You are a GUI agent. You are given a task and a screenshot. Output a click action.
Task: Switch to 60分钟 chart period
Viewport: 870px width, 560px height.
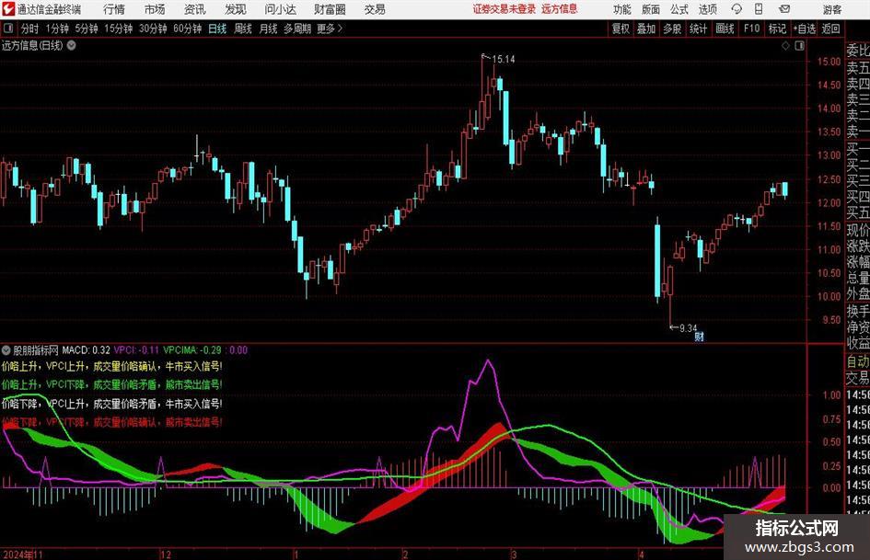pos(187,29)
